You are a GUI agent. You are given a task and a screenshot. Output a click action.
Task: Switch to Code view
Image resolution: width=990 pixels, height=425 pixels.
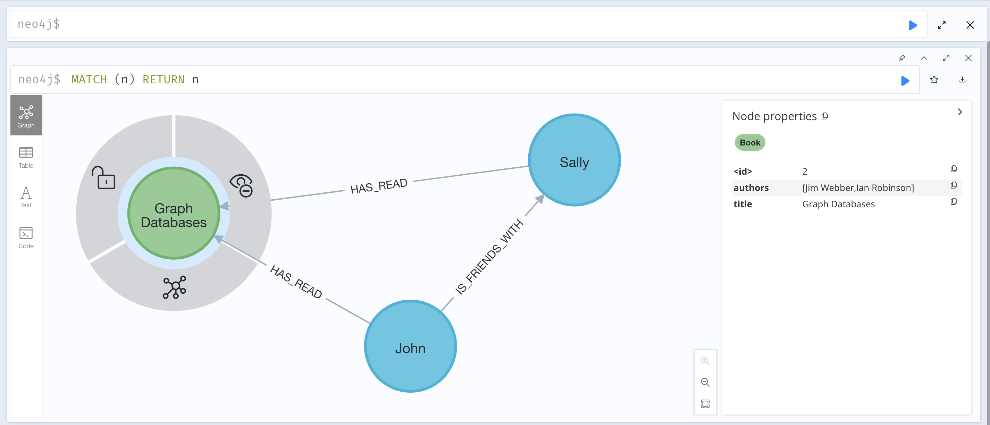(x=26, y=238)
